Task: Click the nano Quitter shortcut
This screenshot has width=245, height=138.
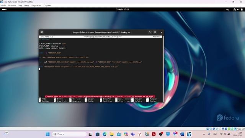Action: click(44, 101)
